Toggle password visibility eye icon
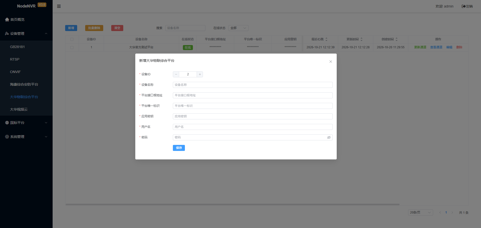This screenshot has width=481, height=228. pyautogui.click(x=329, y=137)
